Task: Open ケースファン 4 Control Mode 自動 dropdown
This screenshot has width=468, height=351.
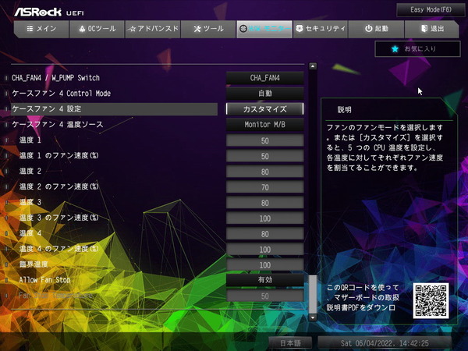Action: pyautogui.click(x=265, y=94)
